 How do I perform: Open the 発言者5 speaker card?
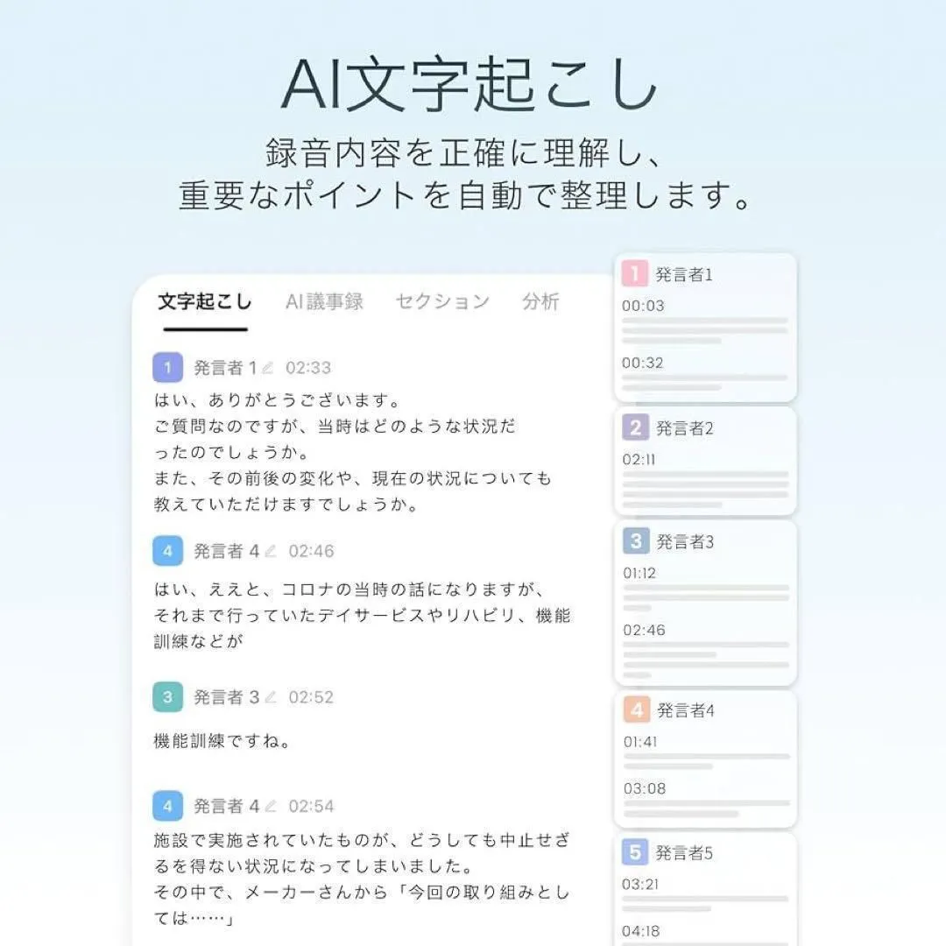705,889
